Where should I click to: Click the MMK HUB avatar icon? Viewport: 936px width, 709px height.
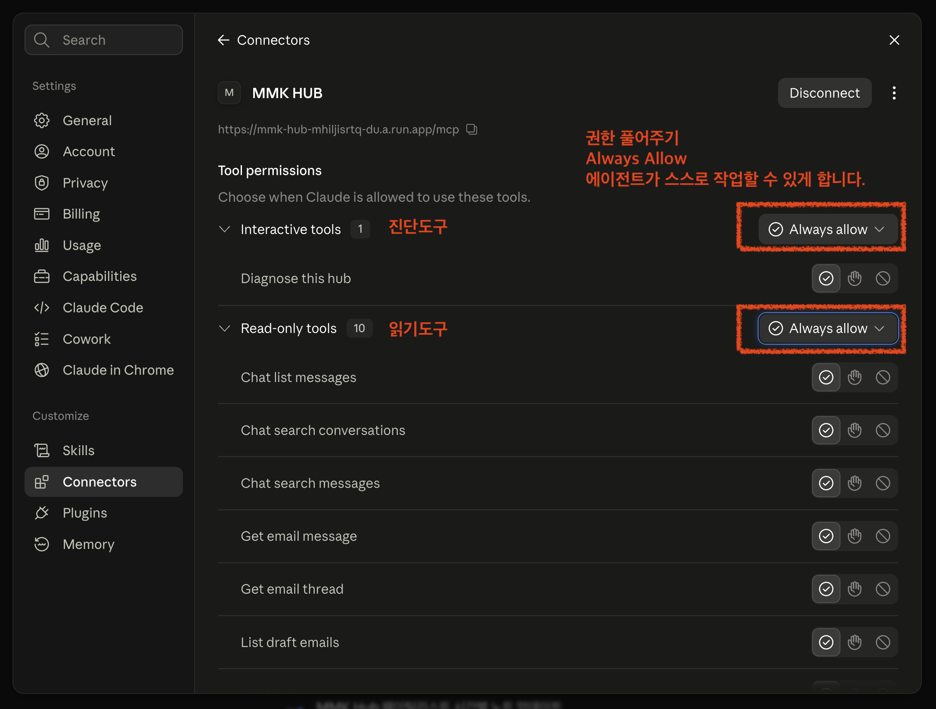(229, 93)
